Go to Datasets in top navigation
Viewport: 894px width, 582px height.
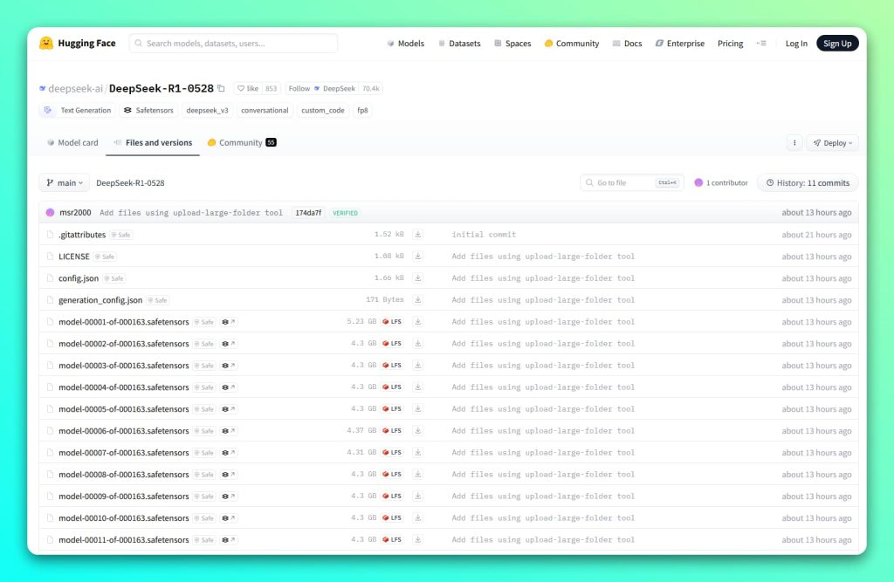[459, 44]
